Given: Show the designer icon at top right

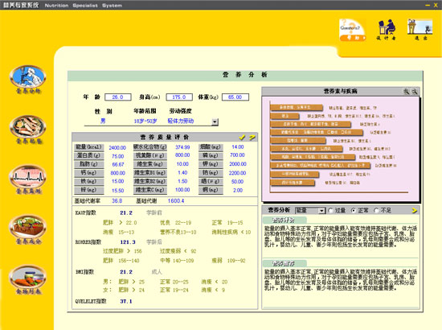Looking at the screenshot, I should point(387,29).
